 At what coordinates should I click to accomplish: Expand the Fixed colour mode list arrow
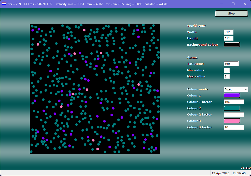[246, 89]
